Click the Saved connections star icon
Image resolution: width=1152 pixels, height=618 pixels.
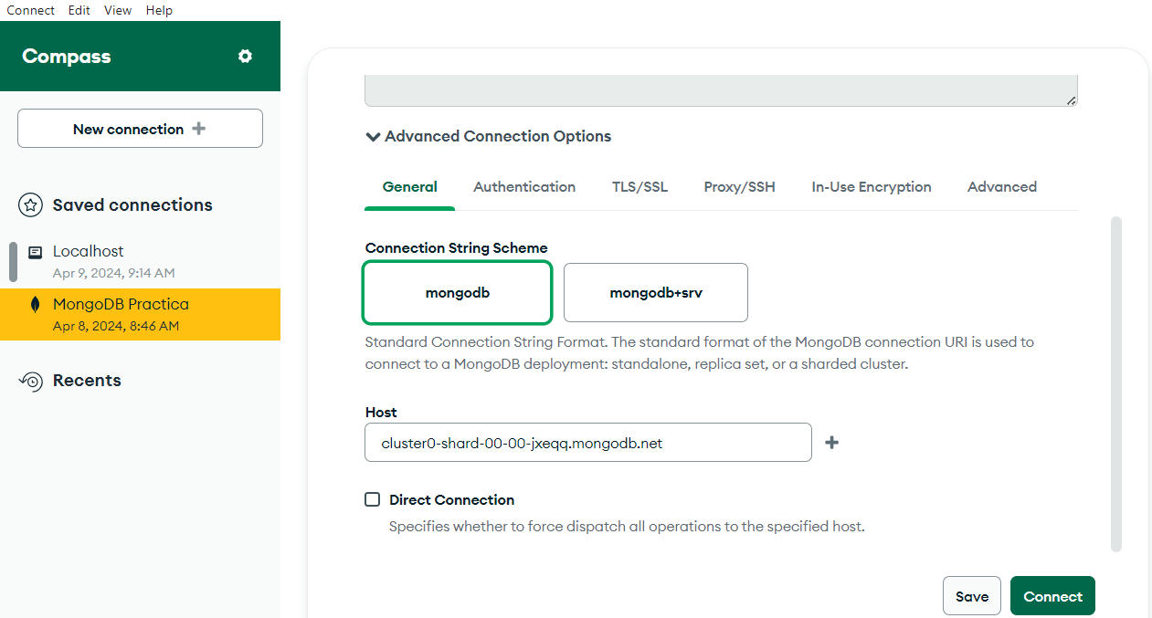tap(30, 205)
